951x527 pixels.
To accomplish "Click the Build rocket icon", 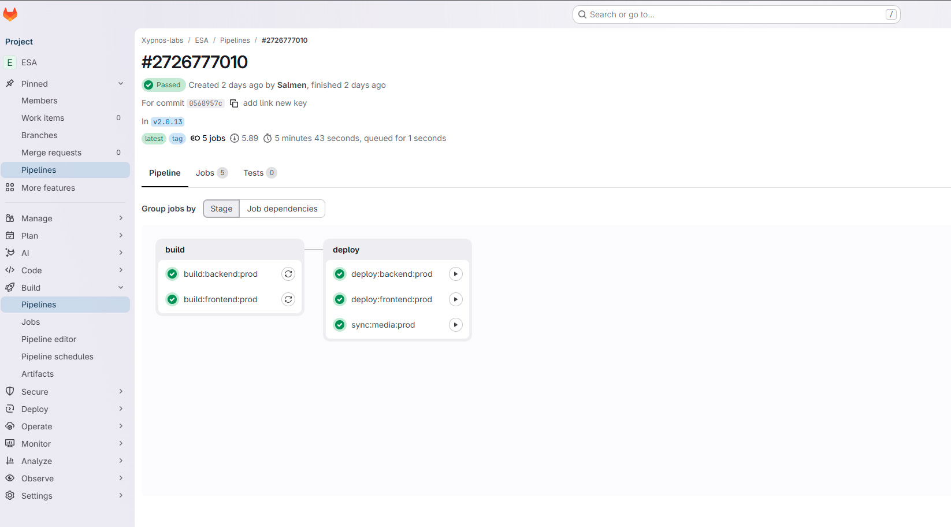I will click(x=10, y=288).
